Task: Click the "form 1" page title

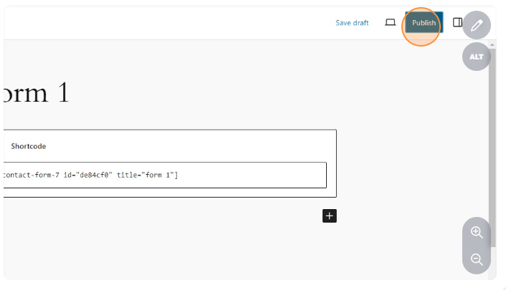Action: (x=37, y=93)
